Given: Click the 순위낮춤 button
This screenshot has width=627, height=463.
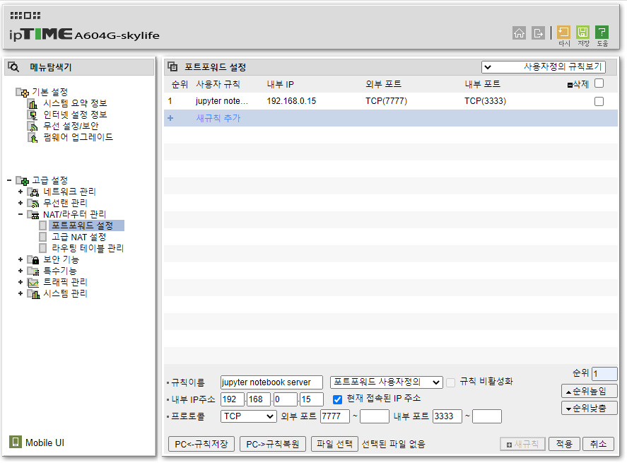Looking at the screenshot, I should 590,409.
